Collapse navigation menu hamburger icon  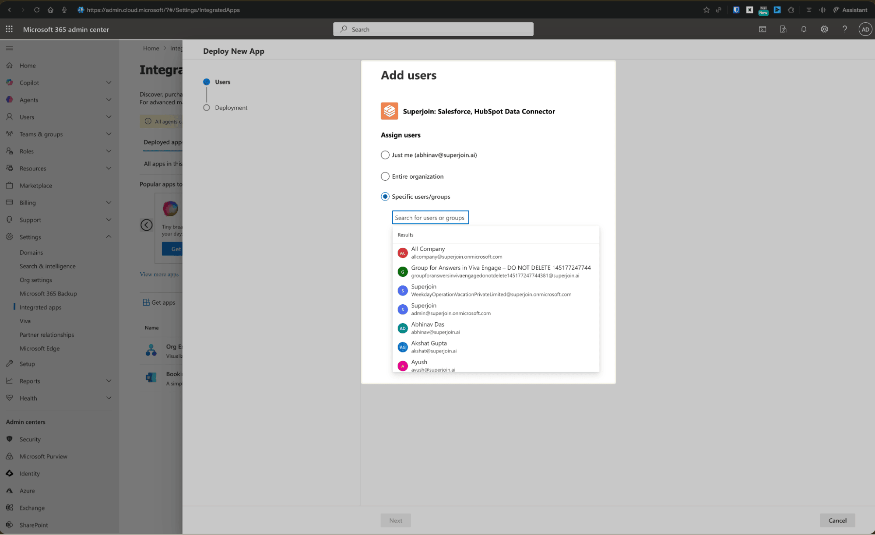pos(9,48)
